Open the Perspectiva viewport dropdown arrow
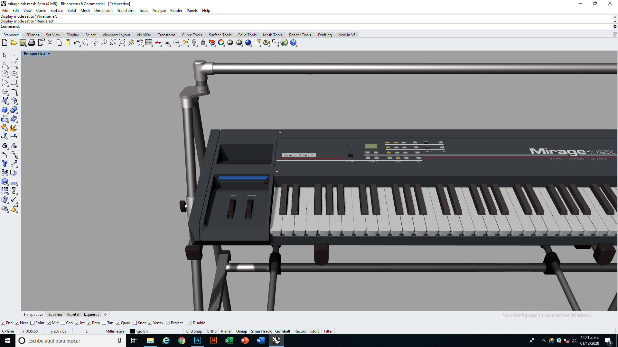Screen dimensions: 618x347 (49, 54)
